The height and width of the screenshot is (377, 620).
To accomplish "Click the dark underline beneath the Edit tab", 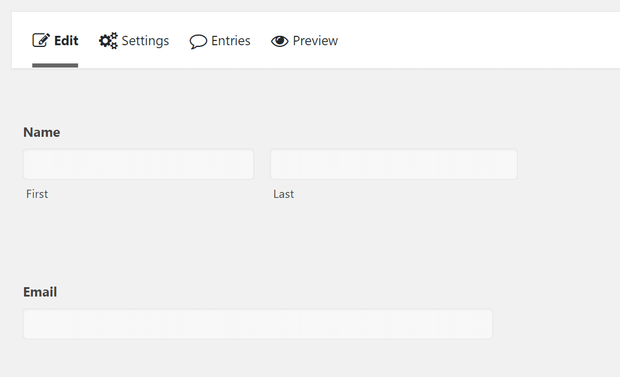I will coord(55,66).
